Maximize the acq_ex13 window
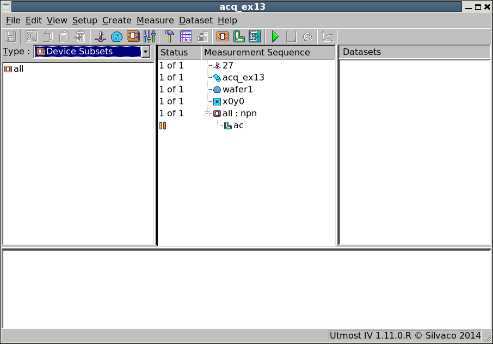The width and height of the screenshot is (493, 344). pos(478,7)
